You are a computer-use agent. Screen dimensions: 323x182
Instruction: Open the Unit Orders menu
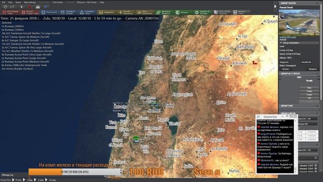[x=58, y=2]
